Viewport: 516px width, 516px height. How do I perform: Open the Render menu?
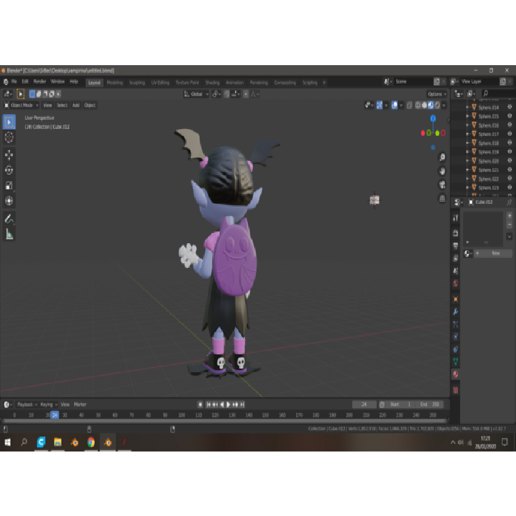[39, 82]
